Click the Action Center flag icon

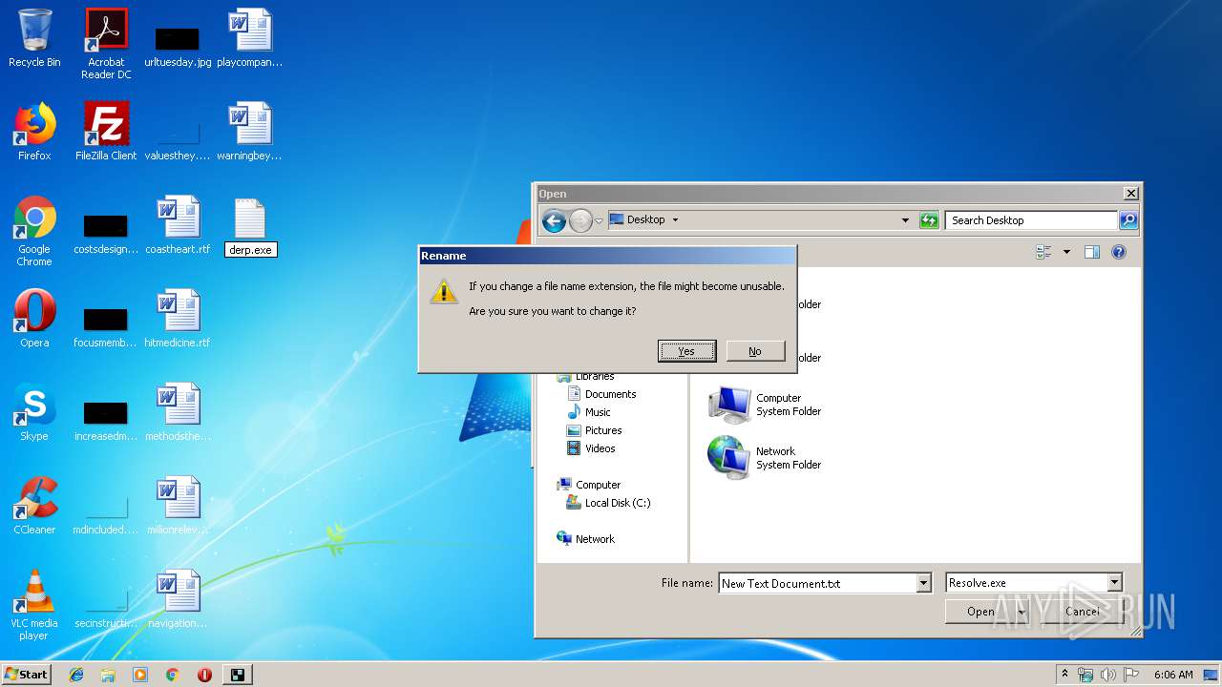tap(1131, 675)
